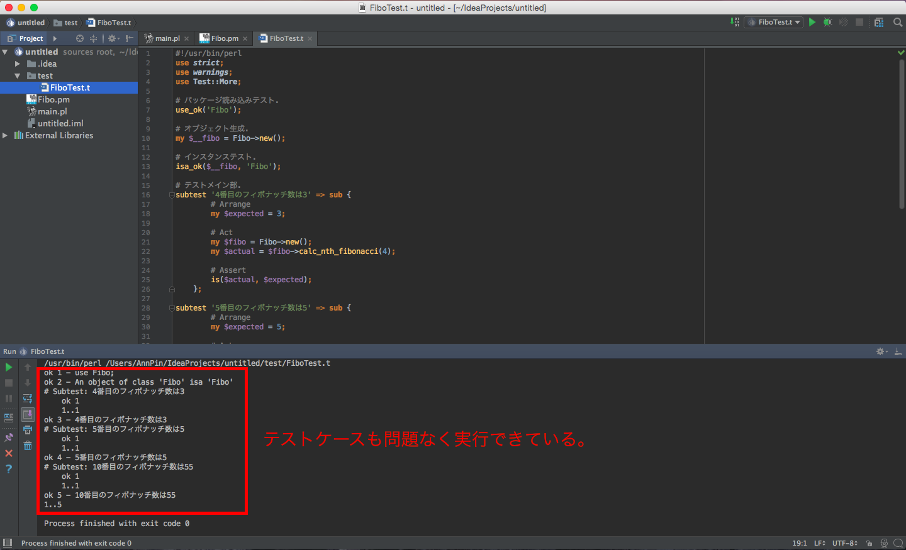Switch to the Fibo.pm editor tab
This screenshot has height=550, width=906.
224,38
